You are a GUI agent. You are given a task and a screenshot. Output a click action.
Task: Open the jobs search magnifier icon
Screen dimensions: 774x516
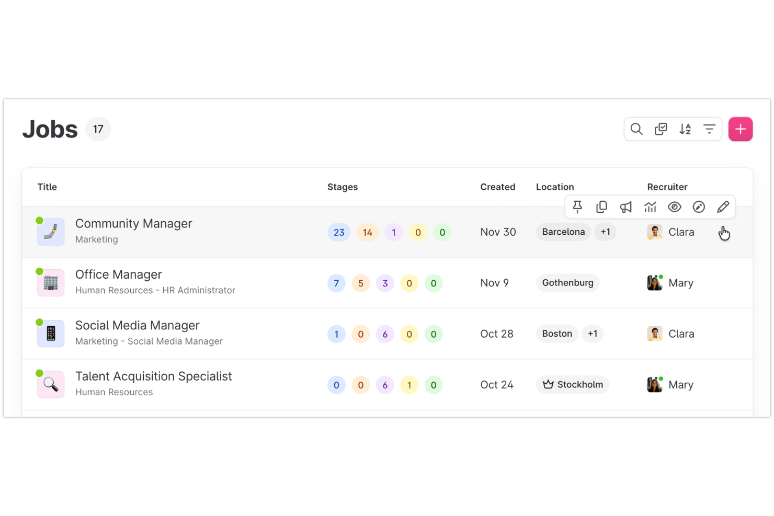click(x=636, y=129)
